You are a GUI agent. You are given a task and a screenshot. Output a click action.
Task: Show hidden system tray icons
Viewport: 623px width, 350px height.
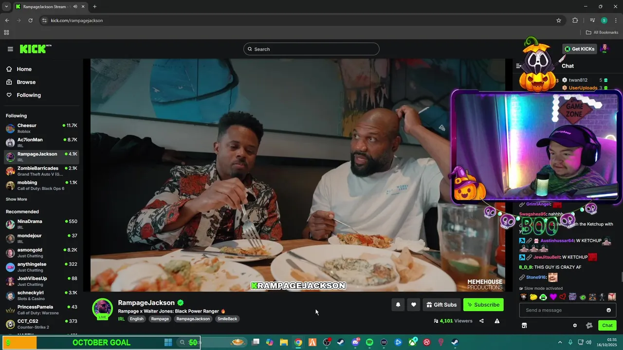pos(560,342)
